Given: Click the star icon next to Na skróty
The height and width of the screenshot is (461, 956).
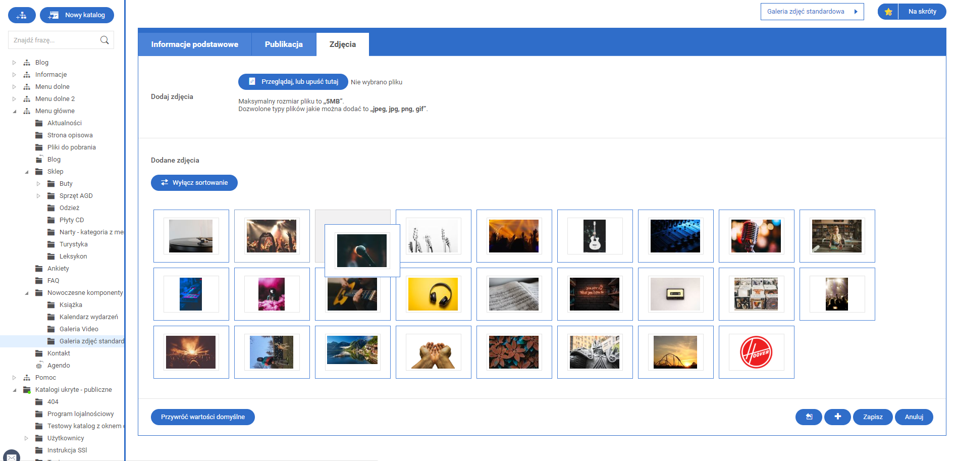Looking at the screenshot, I should 888,12.
